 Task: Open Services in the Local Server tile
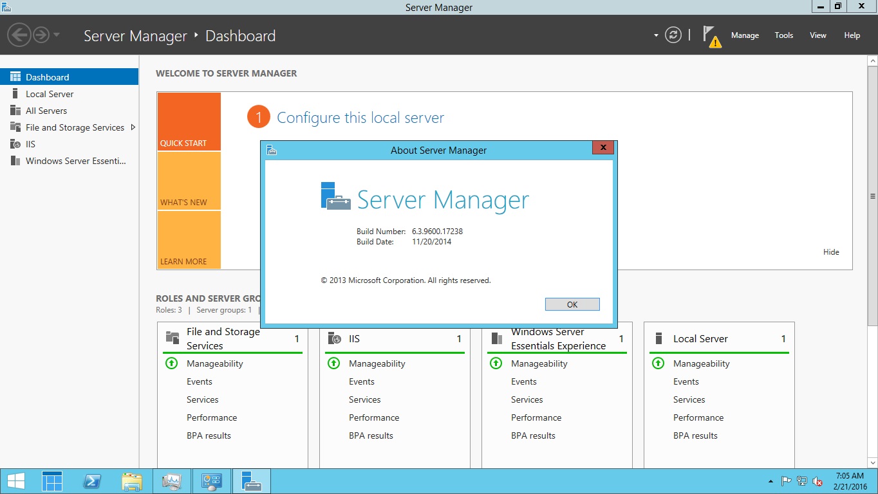click(689, 399)
